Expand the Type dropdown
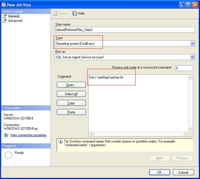200x179 pixels. [192, 44]
